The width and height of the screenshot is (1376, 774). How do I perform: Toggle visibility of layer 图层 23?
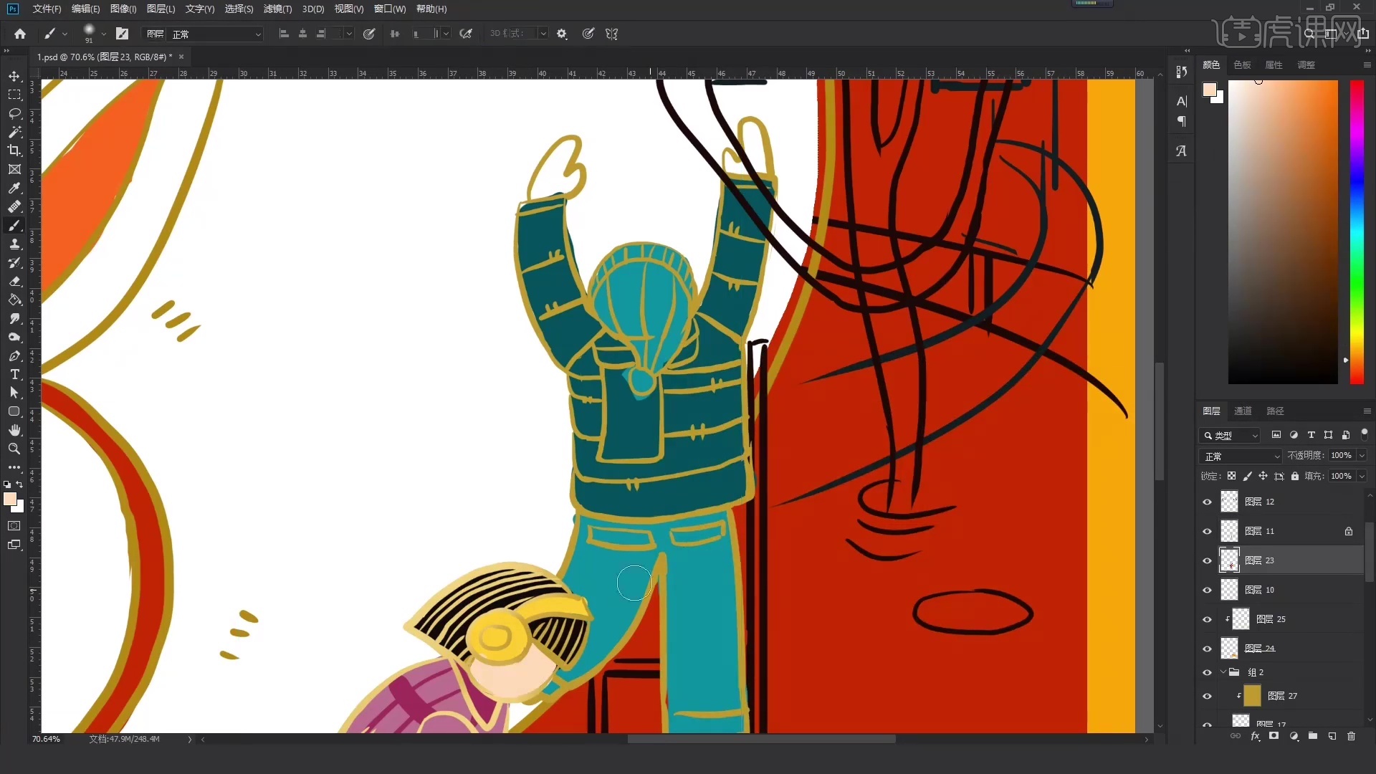tap(1208, 560)
